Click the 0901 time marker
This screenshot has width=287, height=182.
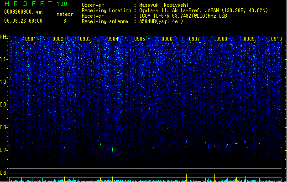[31, 39]
